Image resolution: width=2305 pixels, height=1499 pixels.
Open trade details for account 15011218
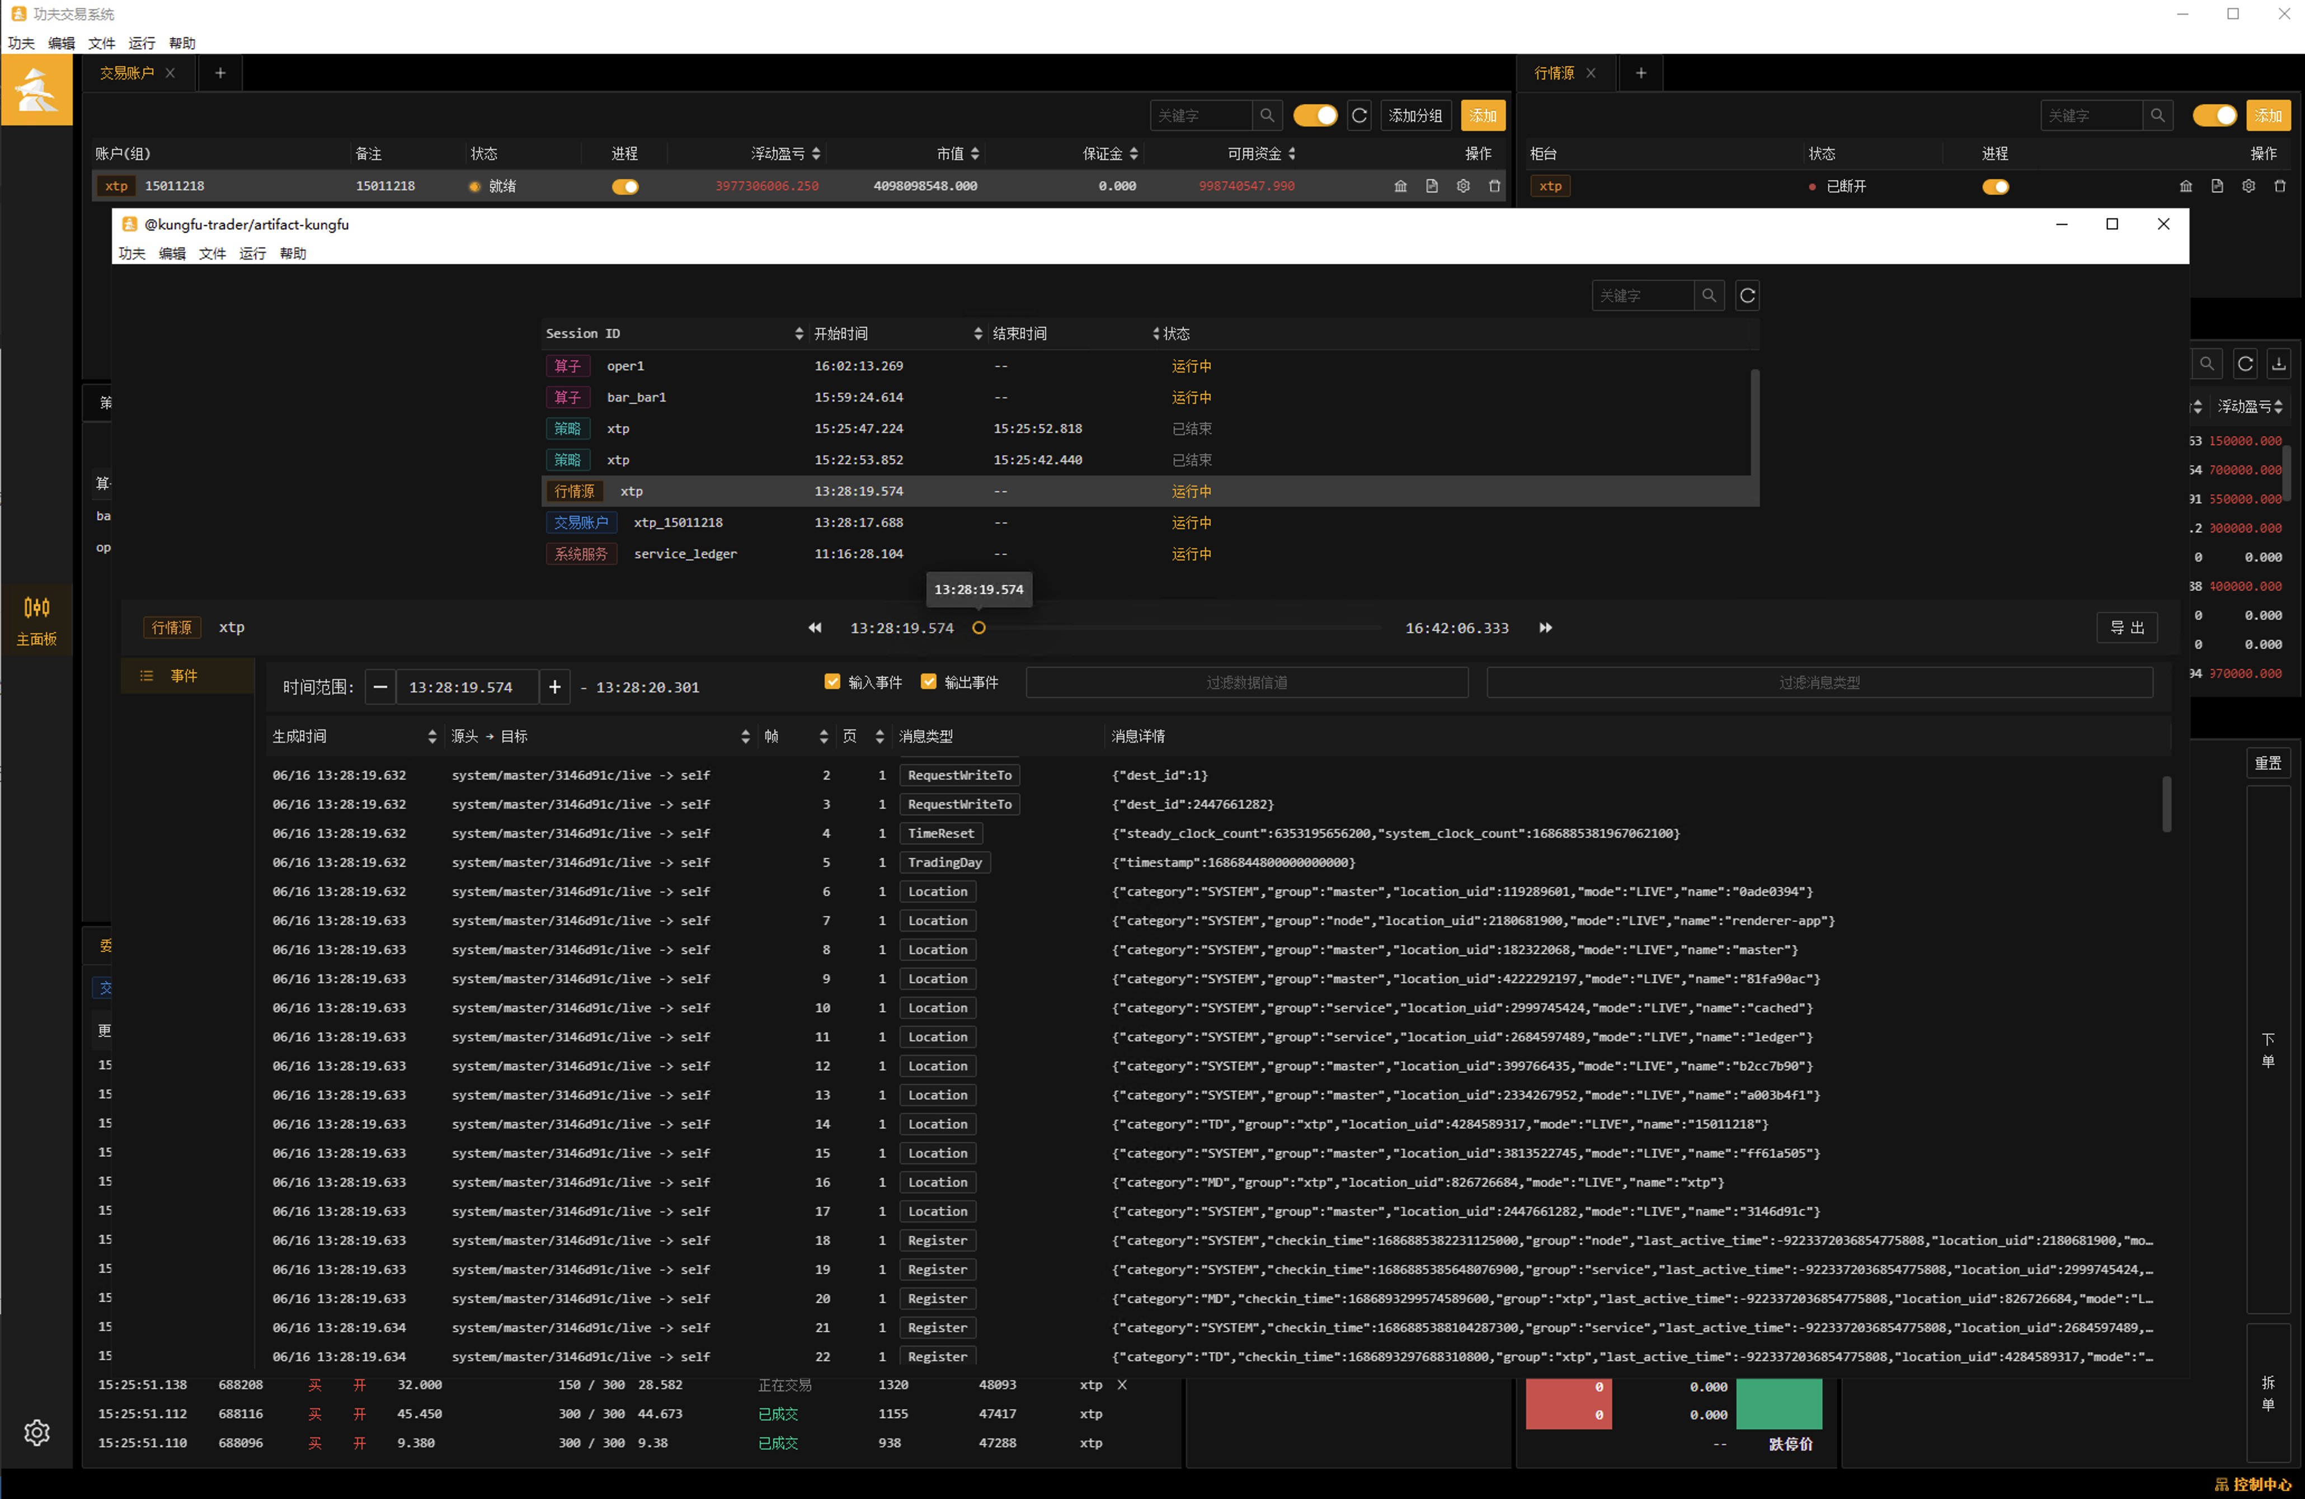point(1400,186)
